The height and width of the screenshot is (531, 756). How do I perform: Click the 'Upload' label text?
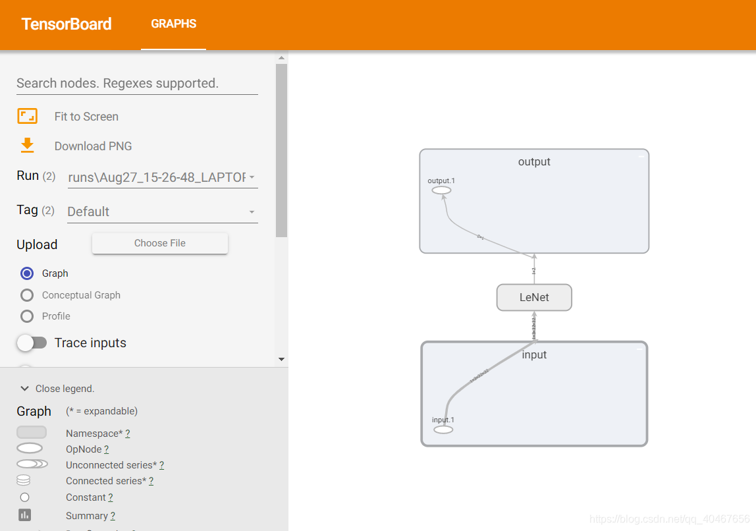pyautogui.click(x=37, y=244)
